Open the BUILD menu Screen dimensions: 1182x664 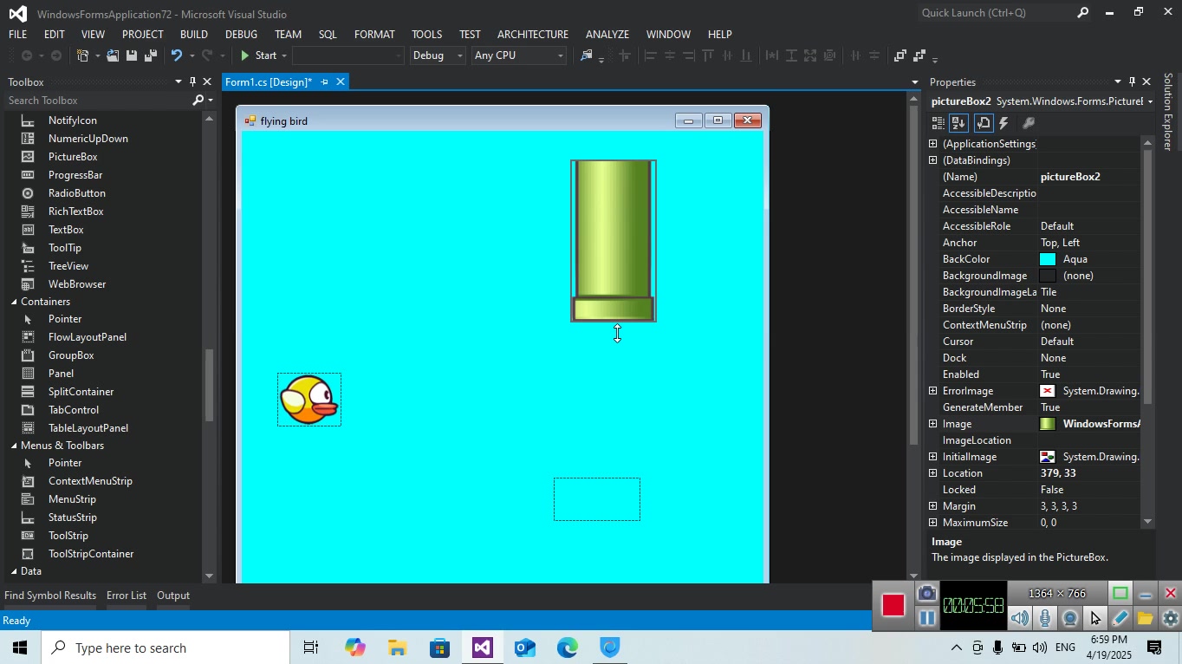click(x=193, y=34)
